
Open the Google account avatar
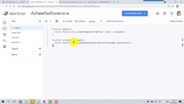[179, 14]
